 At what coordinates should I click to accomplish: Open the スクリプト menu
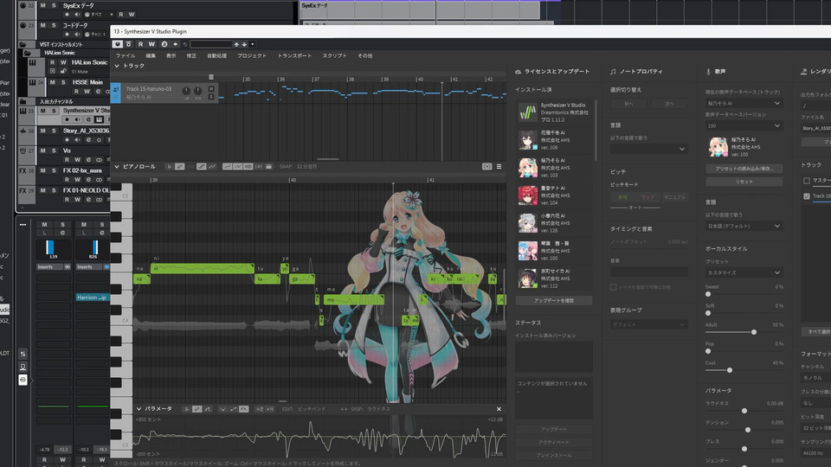pos(334,55)
